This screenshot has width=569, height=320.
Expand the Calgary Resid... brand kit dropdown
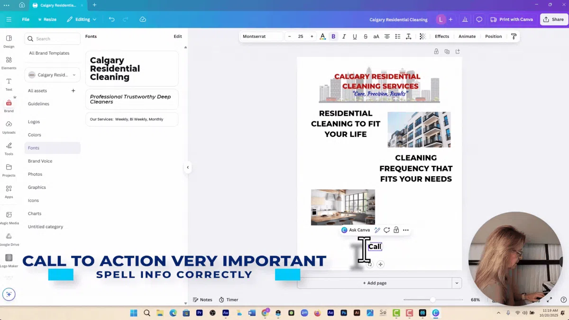click(52, 75)
